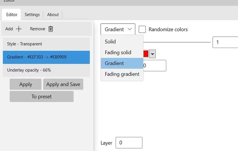Click the plus icon next to Add
The width and height of the screenshot is (238, 151).
pyautogui.click(x=19, y=29)
